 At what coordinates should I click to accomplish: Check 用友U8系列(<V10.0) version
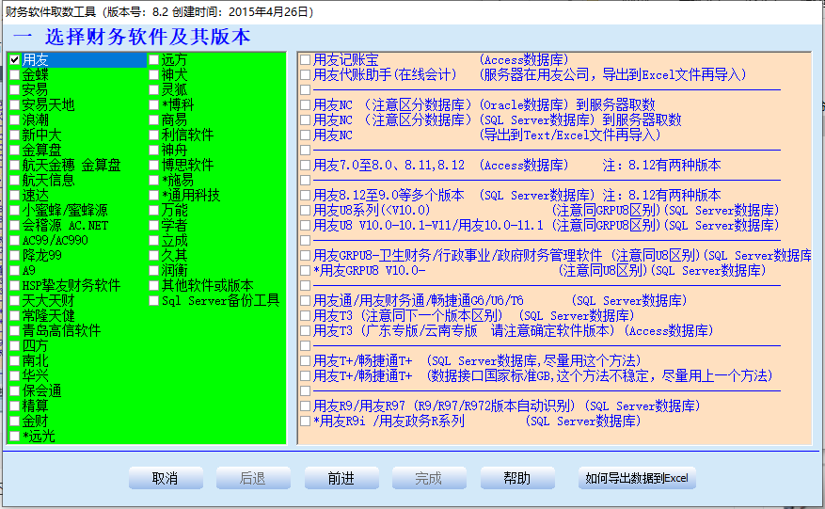click(305, 211)
